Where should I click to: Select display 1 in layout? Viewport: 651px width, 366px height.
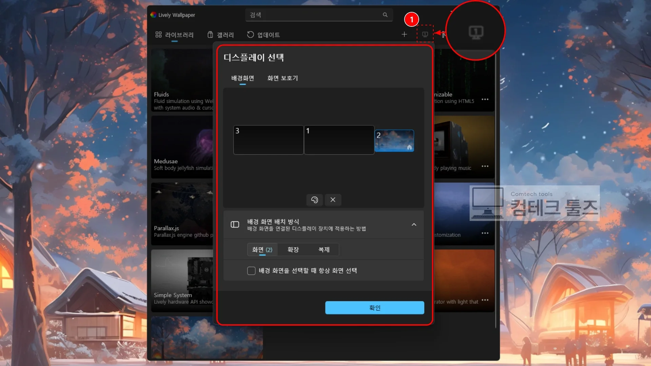pos(339,140)
